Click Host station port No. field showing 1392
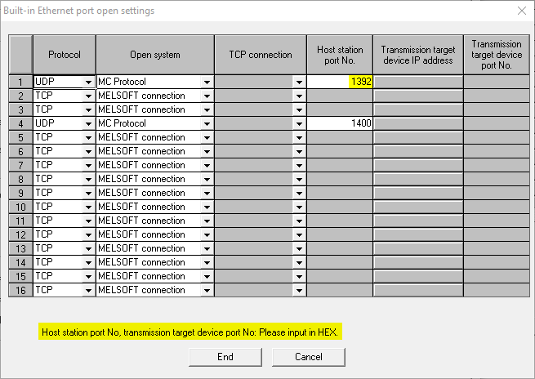Screen dimensions: 535x379 340,82
